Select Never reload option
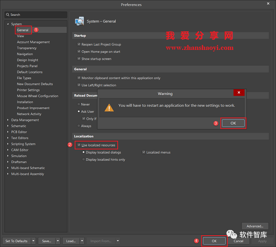Screen dimensions: 276x247 (x=79, y=104)
